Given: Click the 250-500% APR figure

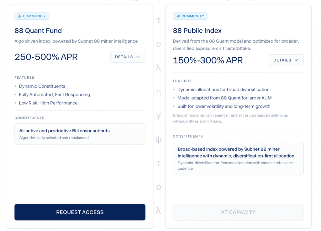Looking at the screenshot, I should pyautogui.click(x=46, y=57).
